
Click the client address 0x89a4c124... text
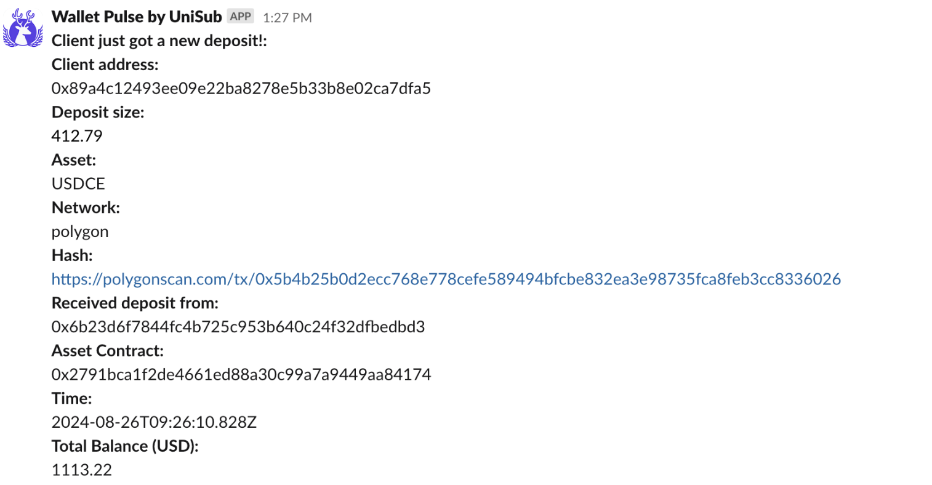coord(241,88)
